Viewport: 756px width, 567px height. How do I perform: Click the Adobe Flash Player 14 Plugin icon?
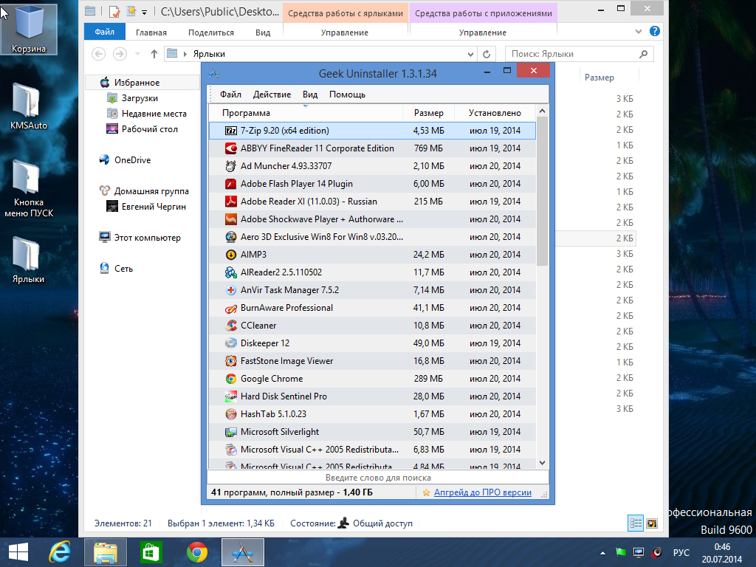tap(231, 184)
